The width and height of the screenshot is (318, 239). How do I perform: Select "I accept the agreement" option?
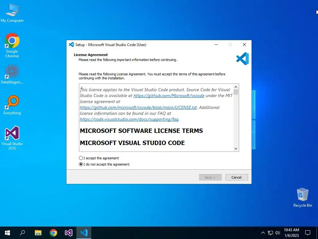click(99, 158)
